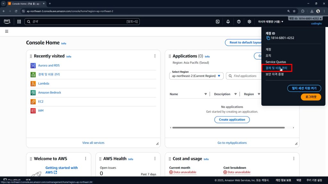
Task: Open the 개인 정보 보호 footer link
Action: (x=283, y=180)
